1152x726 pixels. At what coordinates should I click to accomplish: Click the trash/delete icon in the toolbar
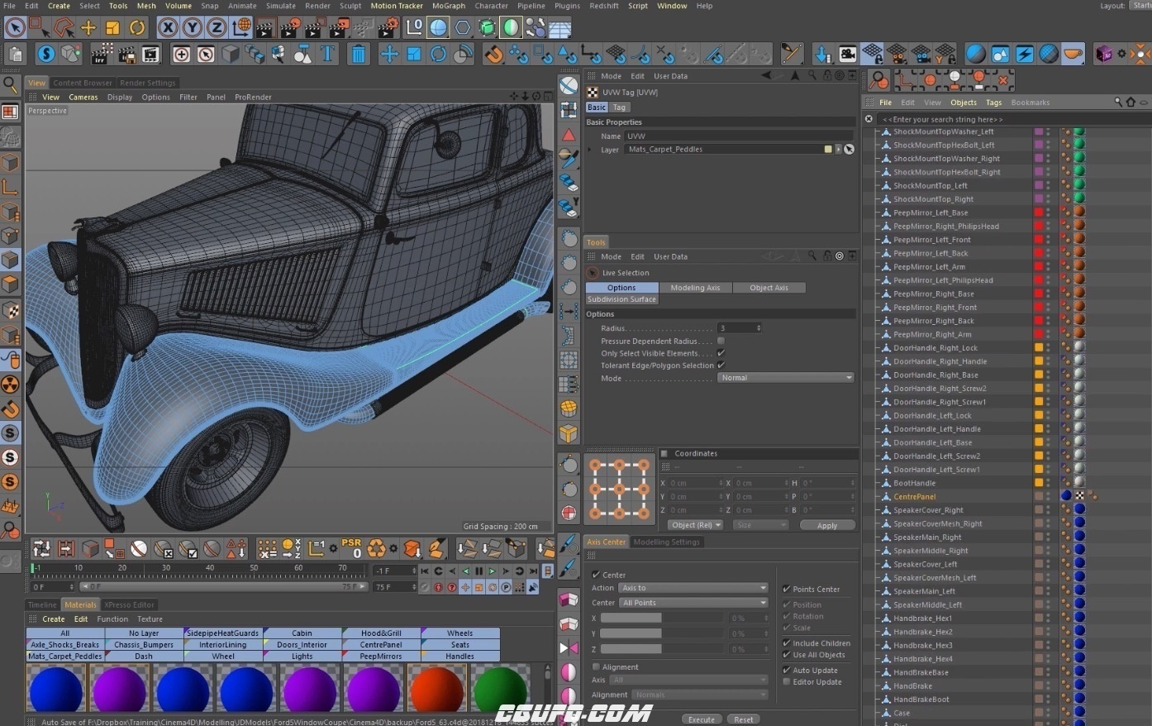coord(357,55)
